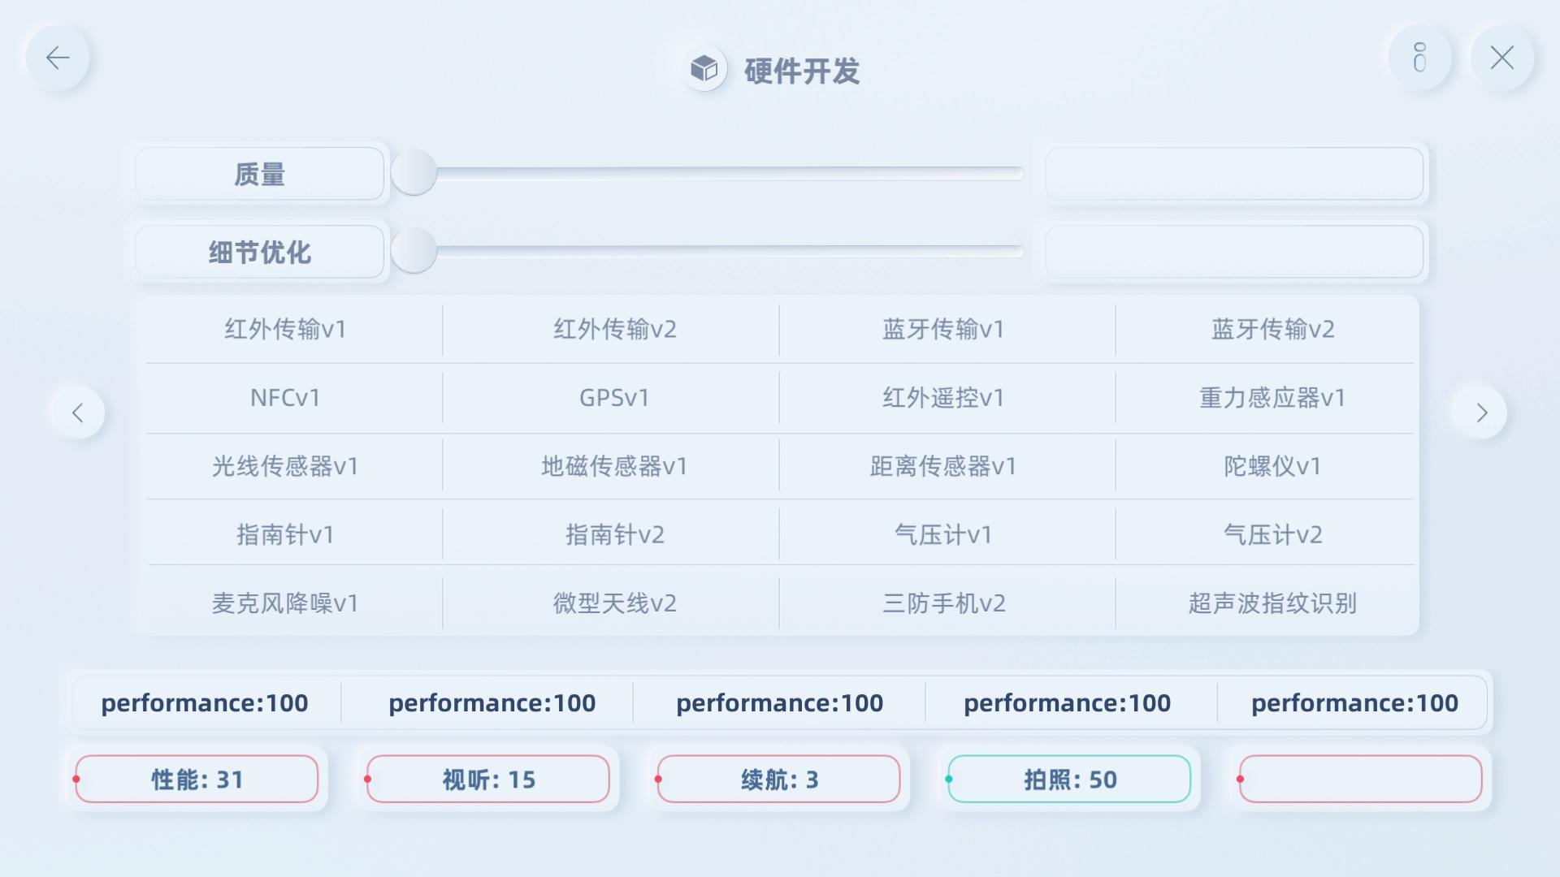Screen dimensions: 1560x877
Task: Select 陀螺仪v1 component
Action: [x=1272, y=466]
